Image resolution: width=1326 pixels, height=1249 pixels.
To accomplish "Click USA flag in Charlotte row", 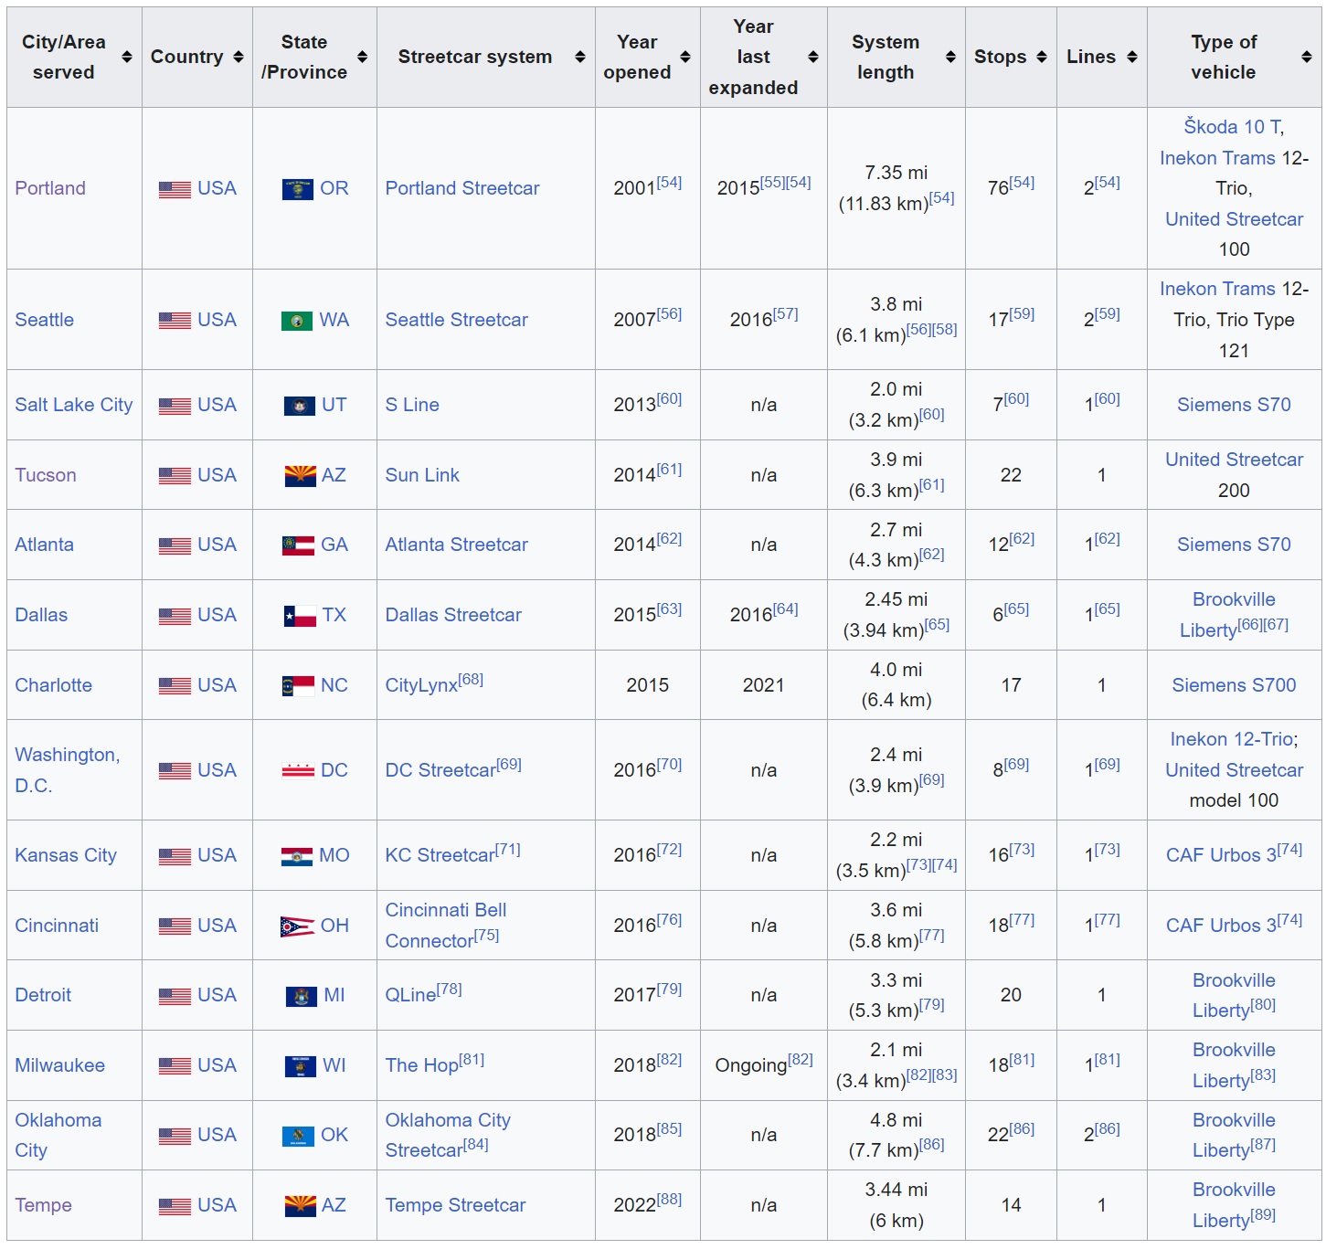I will tap(175, 686).
